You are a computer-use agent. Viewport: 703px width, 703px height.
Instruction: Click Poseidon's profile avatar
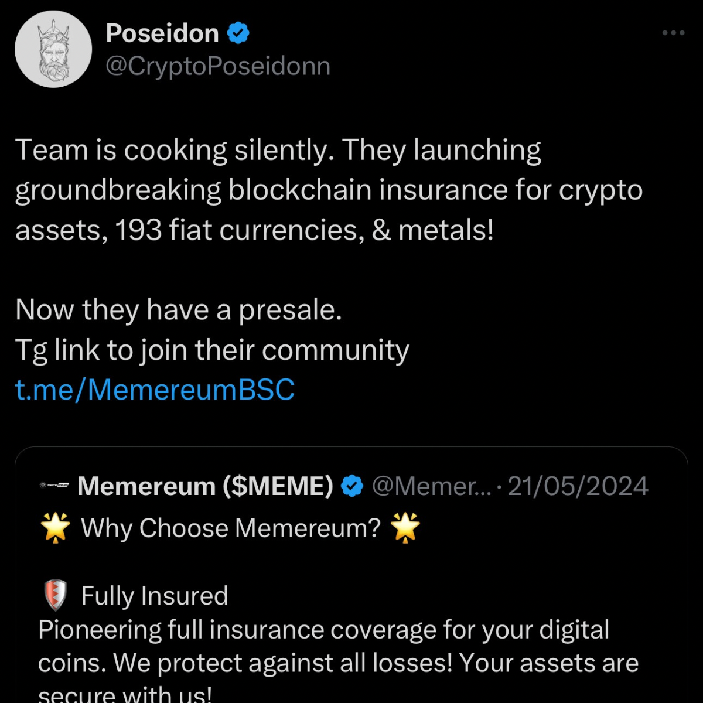tap(53, 49)
